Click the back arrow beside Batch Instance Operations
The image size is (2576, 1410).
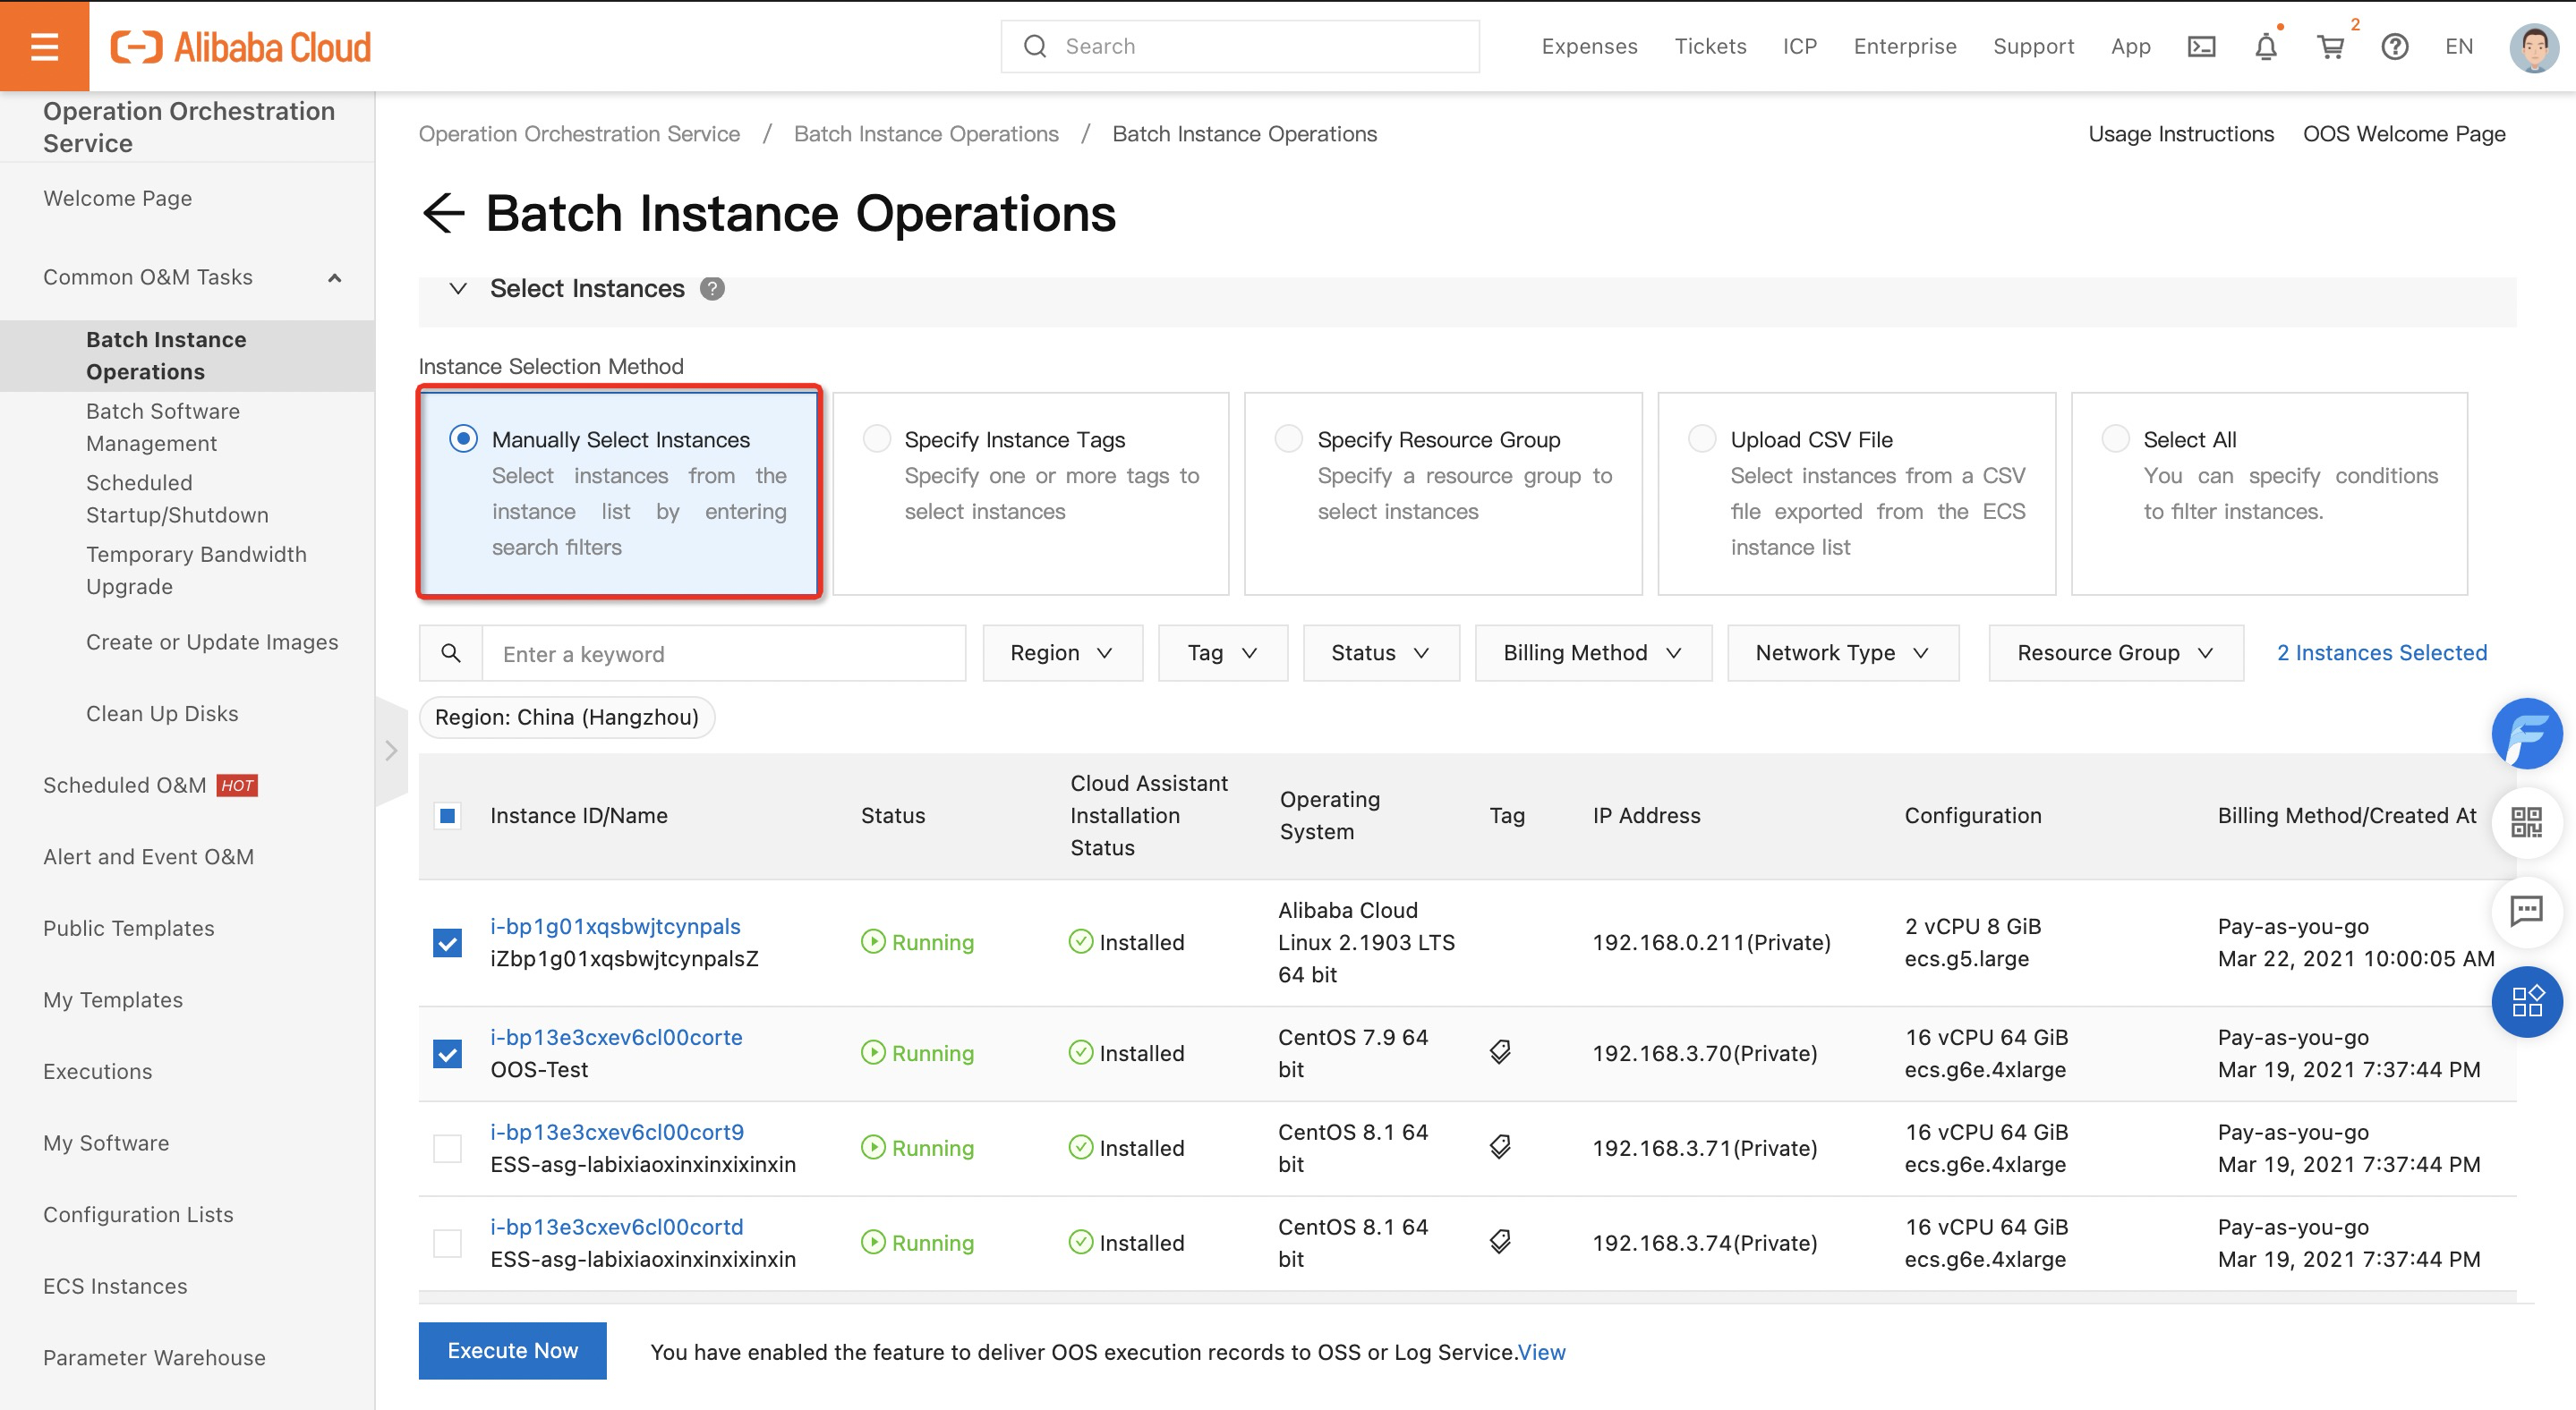pos(443,213)
